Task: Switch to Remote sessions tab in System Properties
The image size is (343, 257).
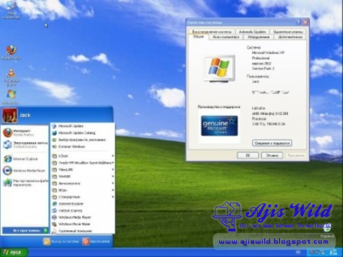Action: tap(288, 32)
